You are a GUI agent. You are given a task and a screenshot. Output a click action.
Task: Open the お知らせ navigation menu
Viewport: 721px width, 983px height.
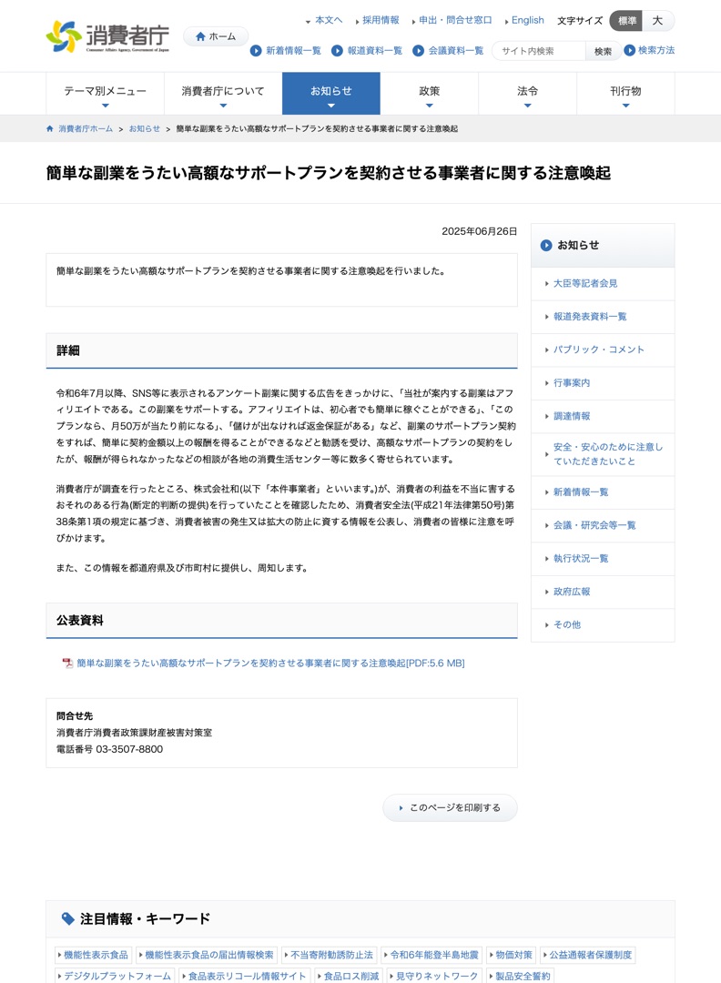pyautogui.click(x=331, y=94)
